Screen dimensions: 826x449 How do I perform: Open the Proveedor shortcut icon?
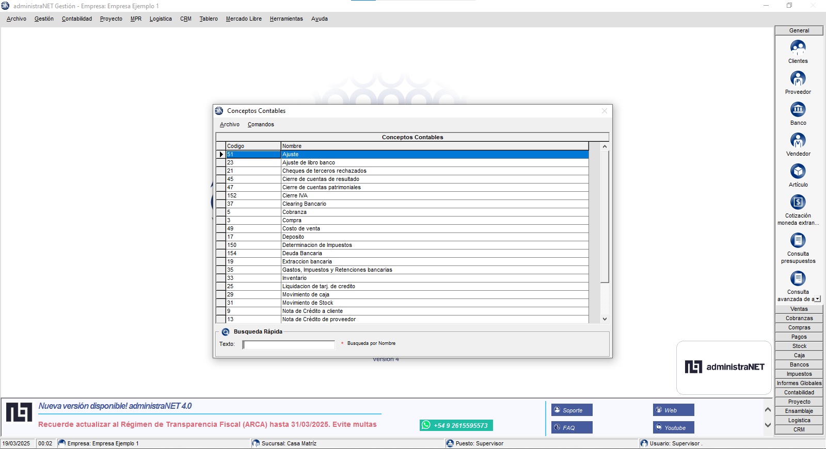pyautogui.click(x=798, y=79)
